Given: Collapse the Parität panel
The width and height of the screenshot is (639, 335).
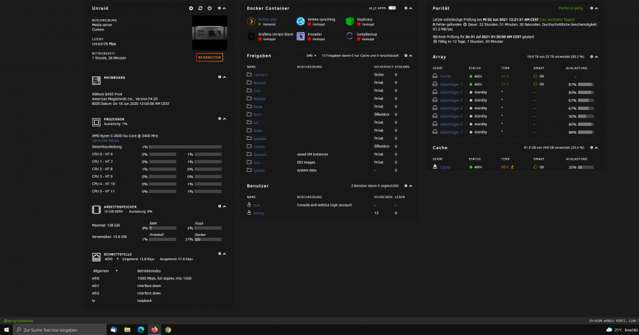Looking at the screenshot, I should pos(596,8).
